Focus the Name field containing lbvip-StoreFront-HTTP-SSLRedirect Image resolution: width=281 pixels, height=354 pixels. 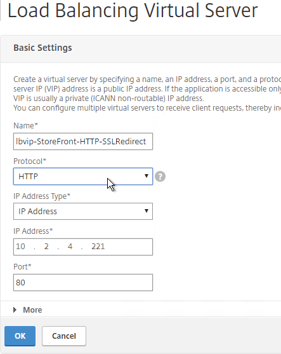point(83,141)
